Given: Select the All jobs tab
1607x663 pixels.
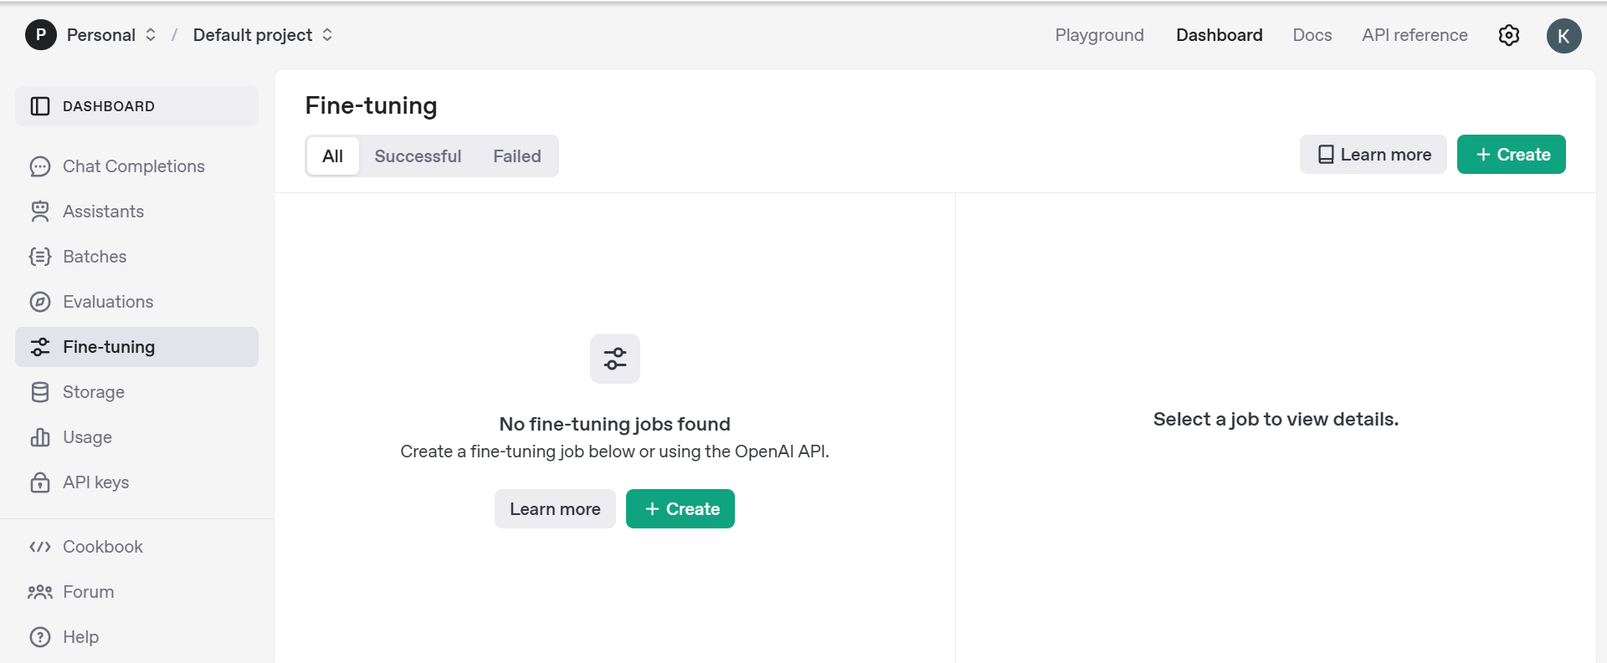Looking at the screenshot, I should (x=332, y=156).
